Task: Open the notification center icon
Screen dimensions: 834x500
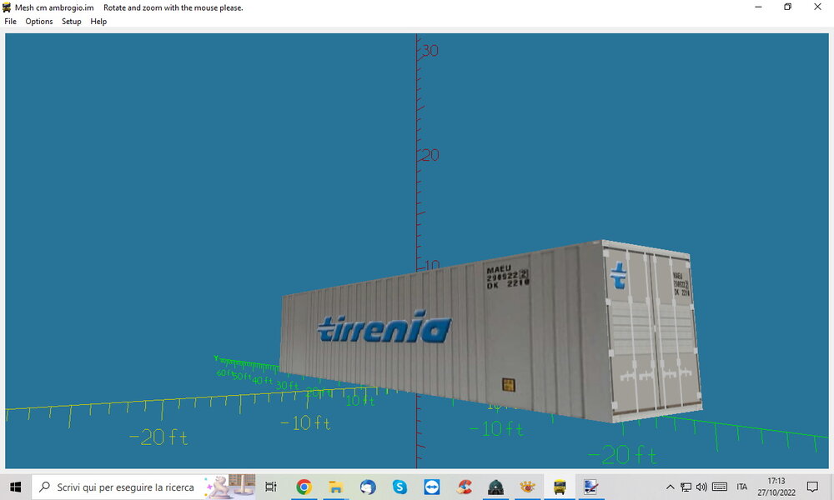Action: tap(812, 487)
